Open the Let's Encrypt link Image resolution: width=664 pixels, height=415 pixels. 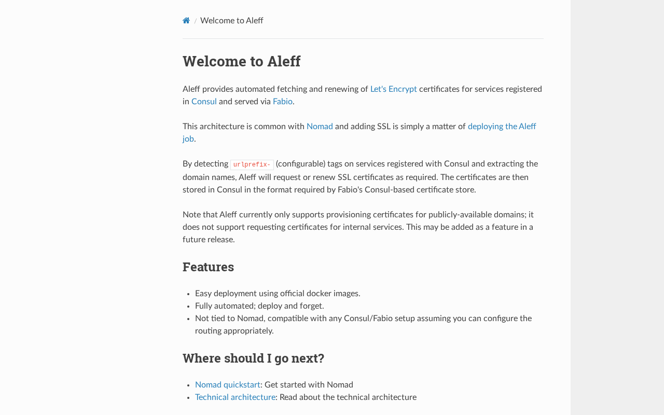coord(393,89)
